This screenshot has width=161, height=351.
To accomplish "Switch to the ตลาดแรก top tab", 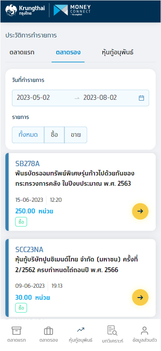I will pyautogui.click(x=22, y=53).
